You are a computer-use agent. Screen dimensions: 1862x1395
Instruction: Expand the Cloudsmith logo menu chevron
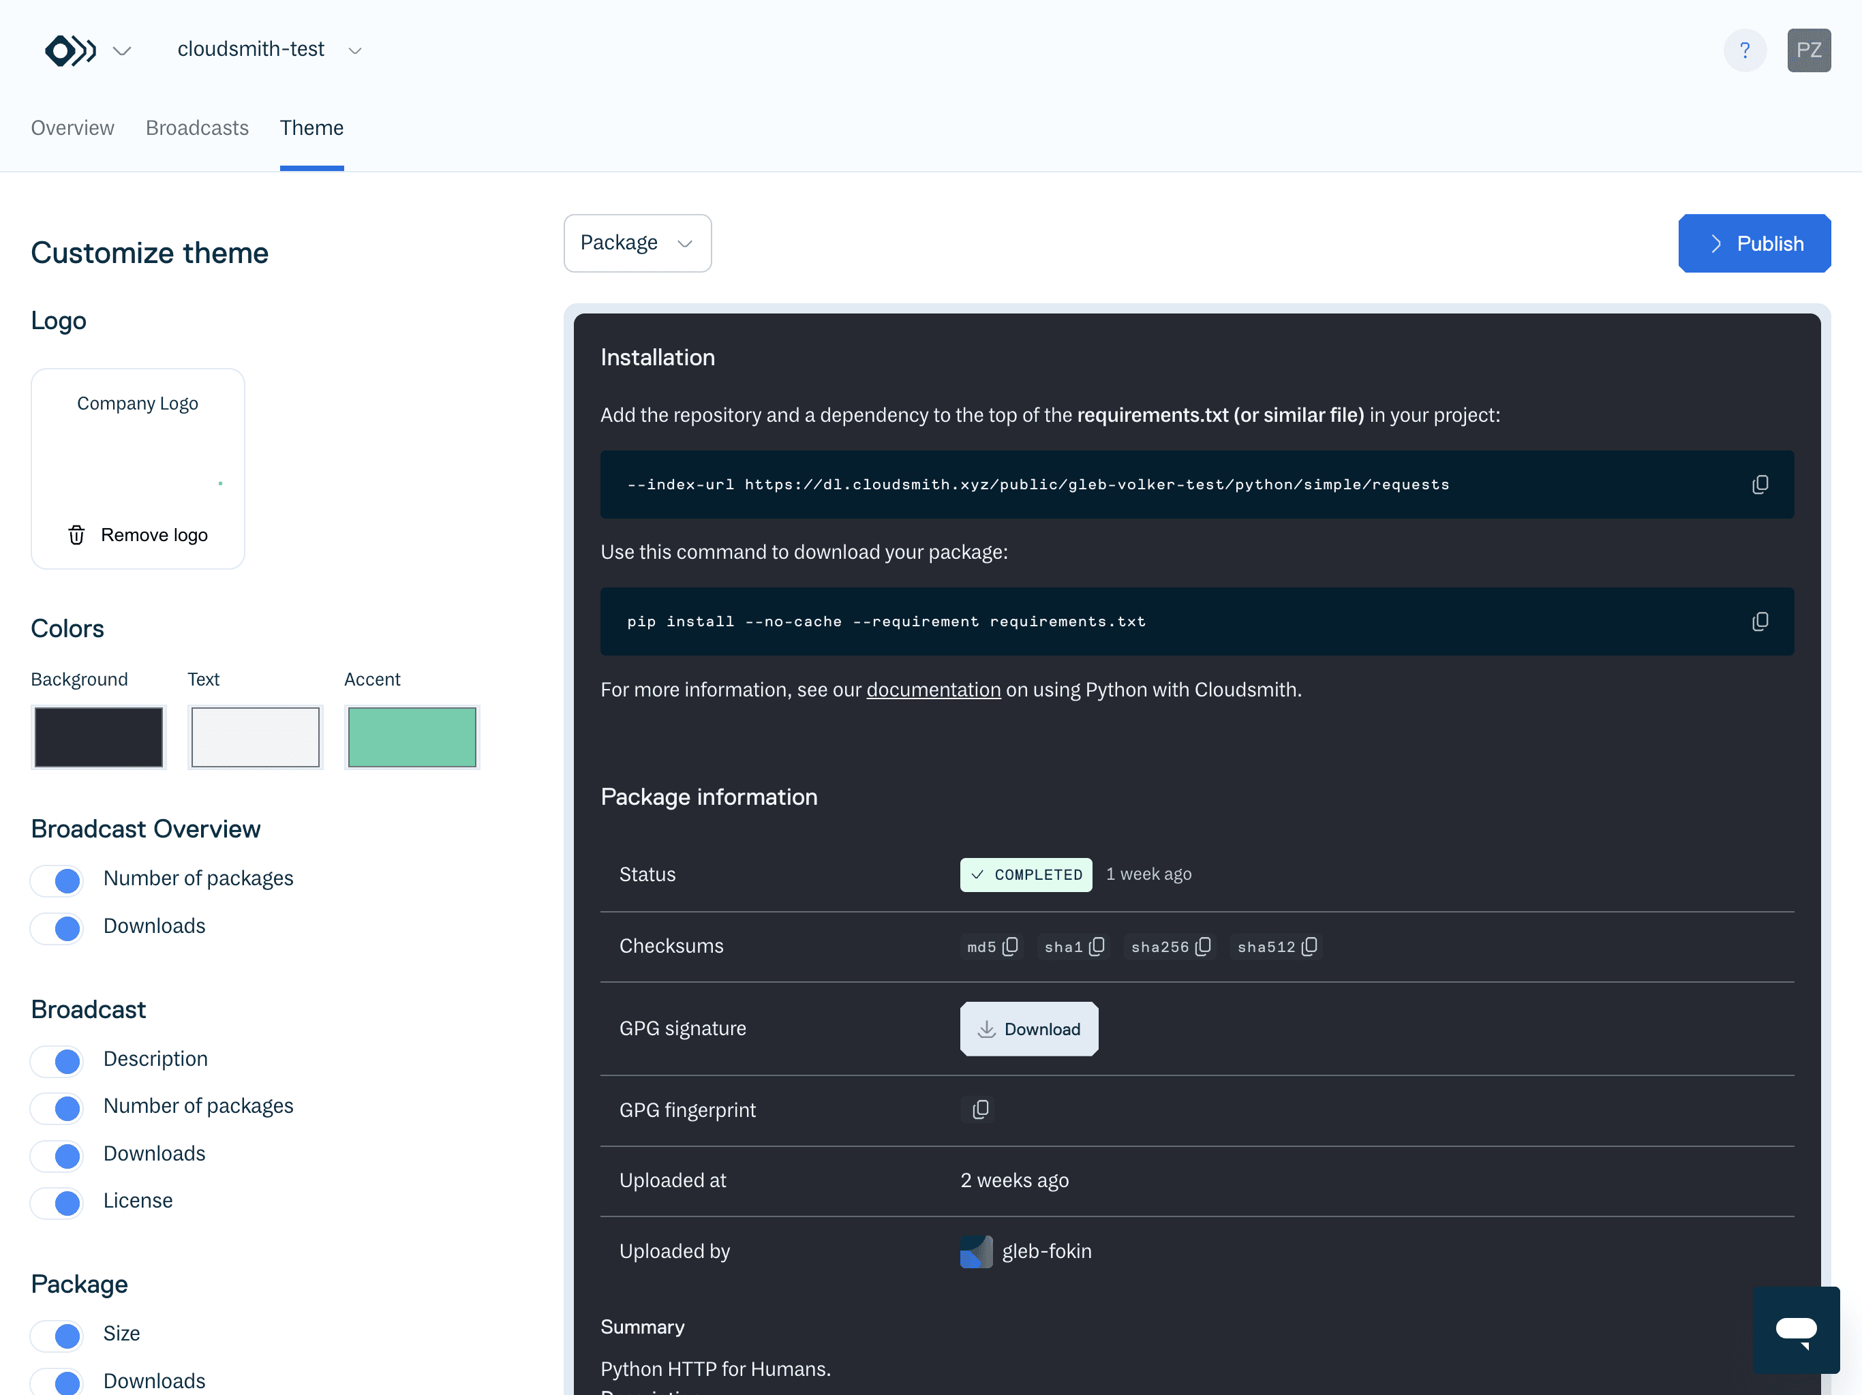pyautogui.click(x=122, y=50)
